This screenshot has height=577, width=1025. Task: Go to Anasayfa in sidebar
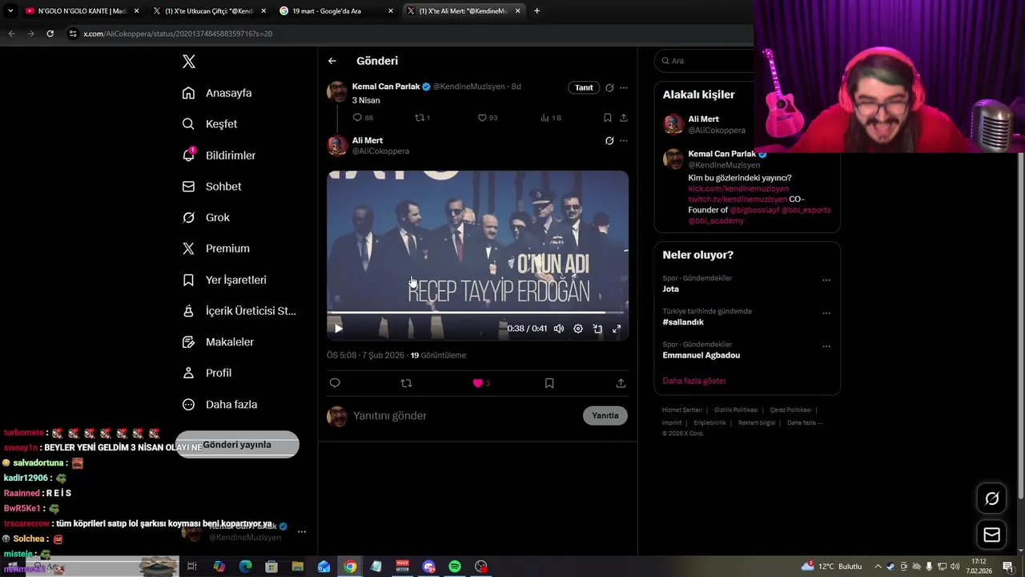coord(217,93)
